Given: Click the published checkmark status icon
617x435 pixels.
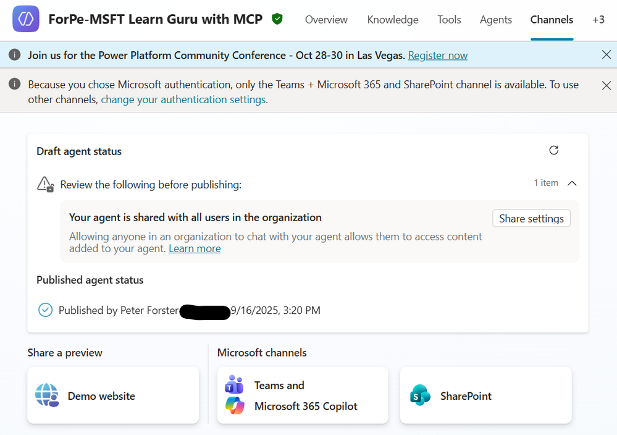Looking at the screenshot, I should click(45, 310).
